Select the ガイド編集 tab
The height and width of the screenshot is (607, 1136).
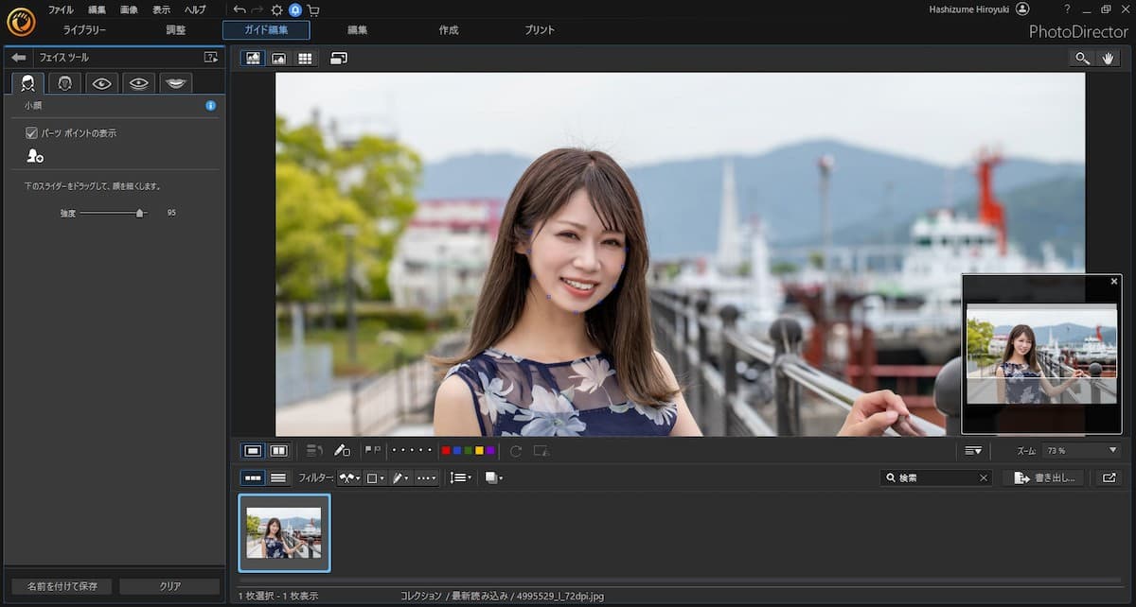point(266,30)
